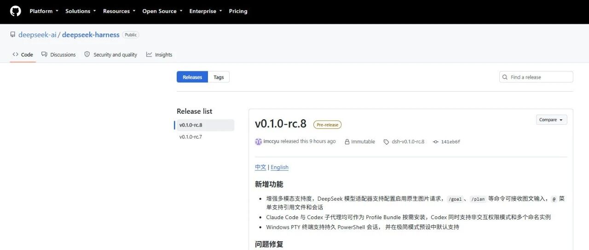The width and height of the screenshot is (589, 250).
Task: Open the Platform menu
Action: tap(44, 11)
